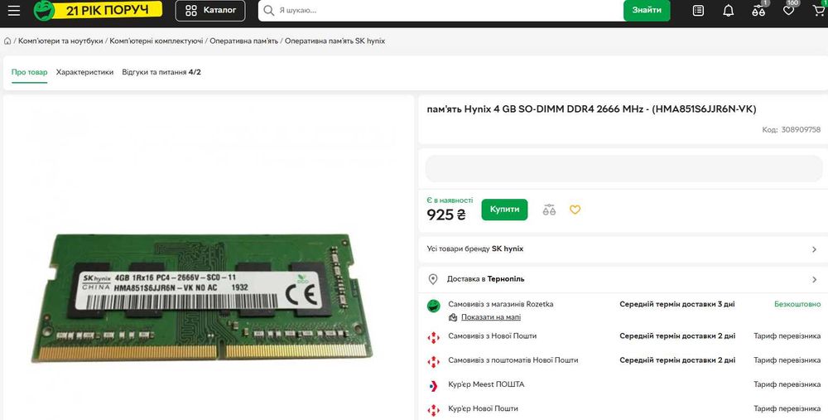
Task: Open the wishlist heart icon in header
Action: pyautogui.click(x=788, y=11)
